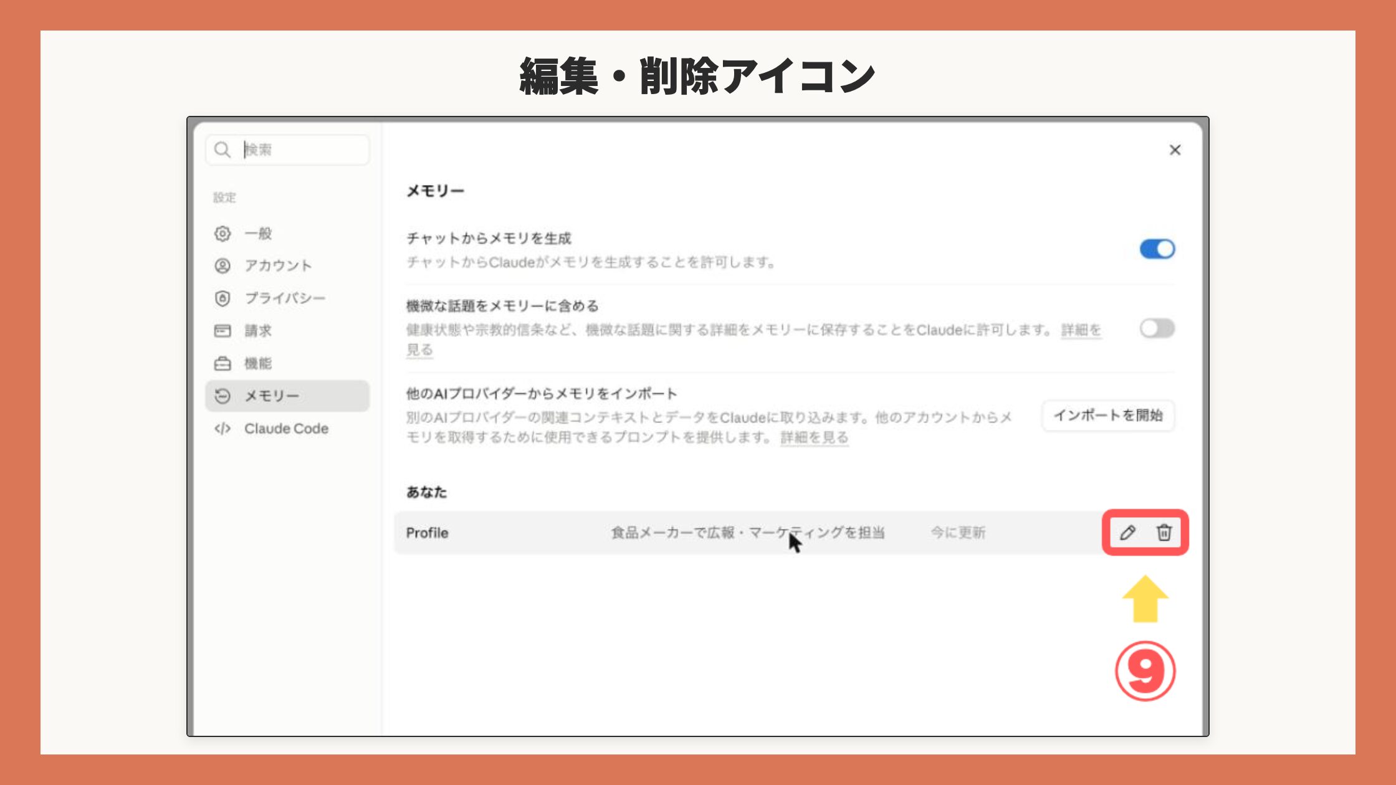Click the gear icon beside 一般
This screenshot has height=785, width=1396.
pyautogui.click(x=222, y=234)
